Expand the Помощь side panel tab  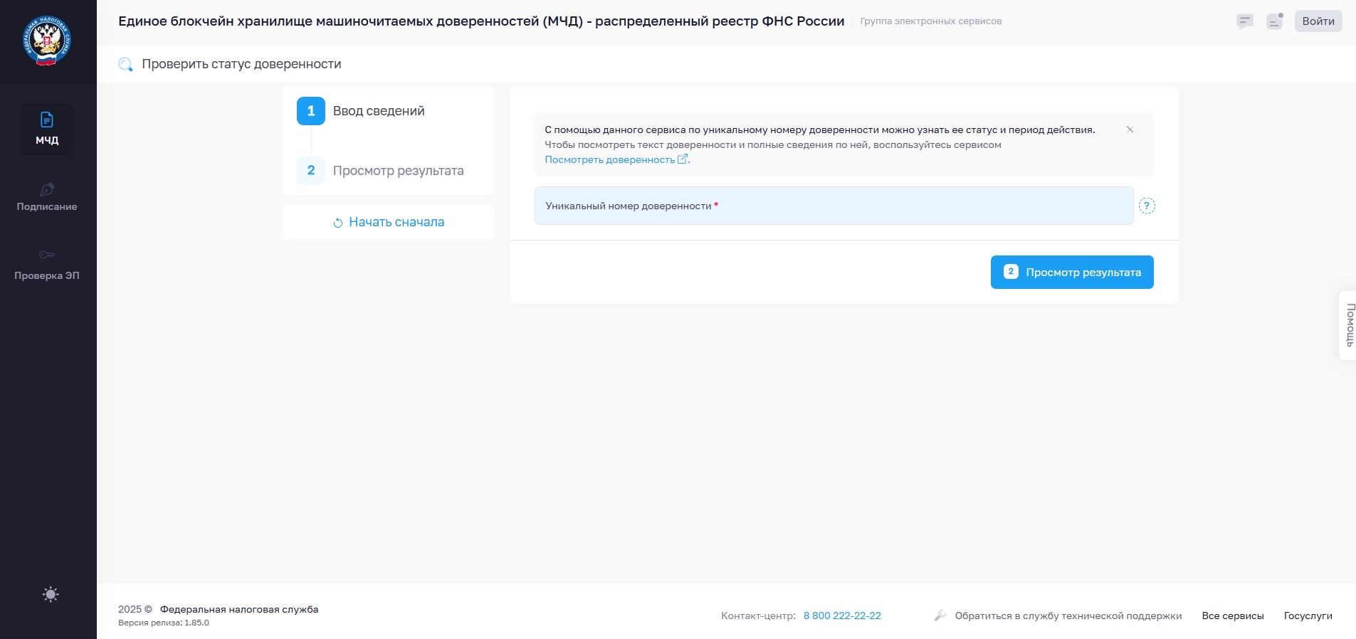[x=1348, y=325]
